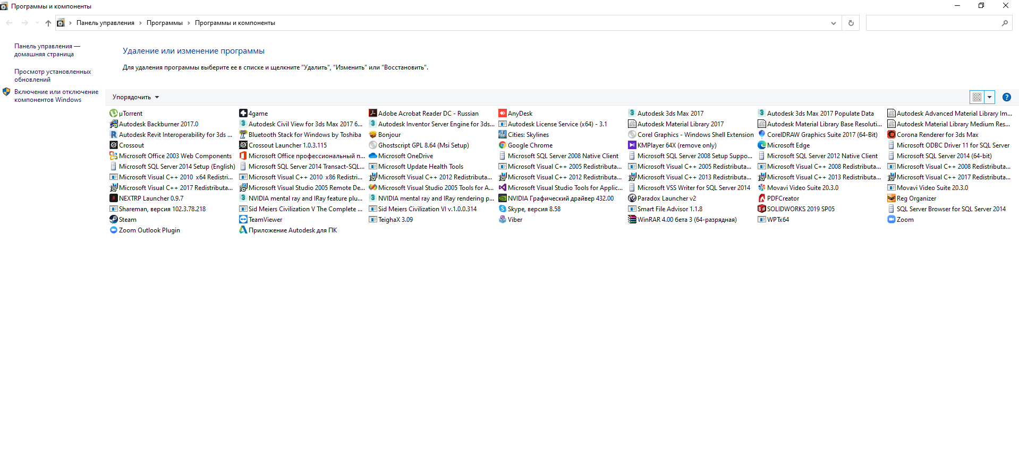The width and height of the screenshot is (1019, 476).
Task: Select Shareman, версия 102.3.78.218
Action: (x=158, y=209)
